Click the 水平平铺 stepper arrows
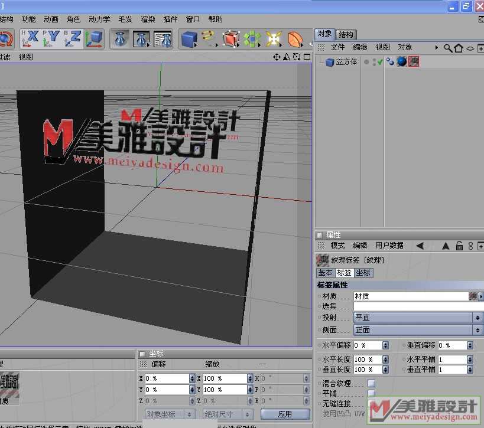The width and height of the screenshot is (484, 428). (x=470, y=360)
